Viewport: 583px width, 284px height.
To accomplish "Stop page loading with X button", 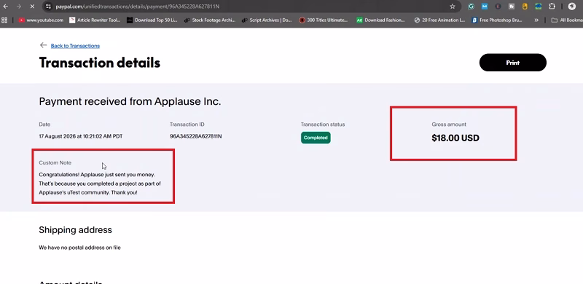I will (32, 7).
